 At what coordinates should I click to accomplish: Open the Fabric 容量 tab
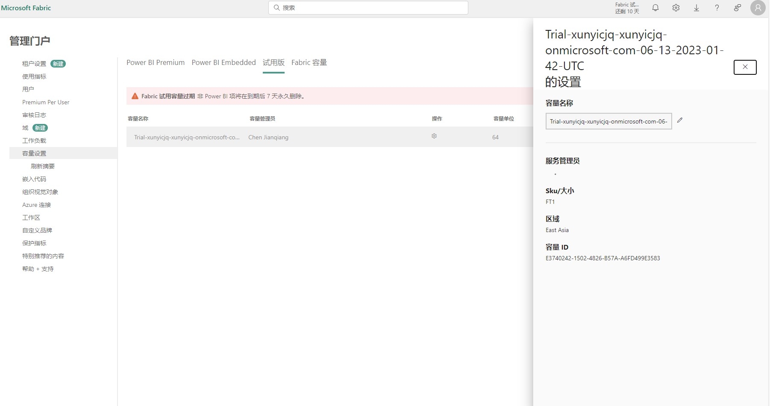[x=309, y=62]
